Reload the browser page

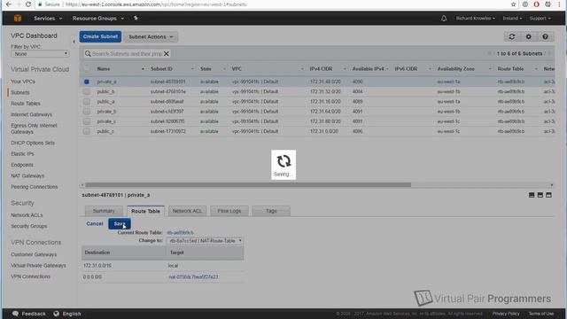click(27, 4)
